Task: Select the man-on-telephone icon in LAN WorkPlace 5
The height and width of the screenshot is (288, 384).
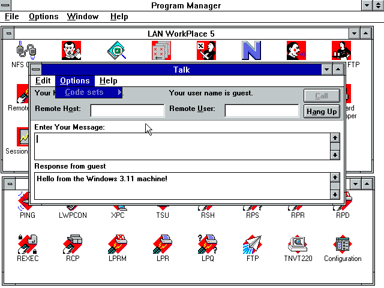Action: (x=71, y=50)
